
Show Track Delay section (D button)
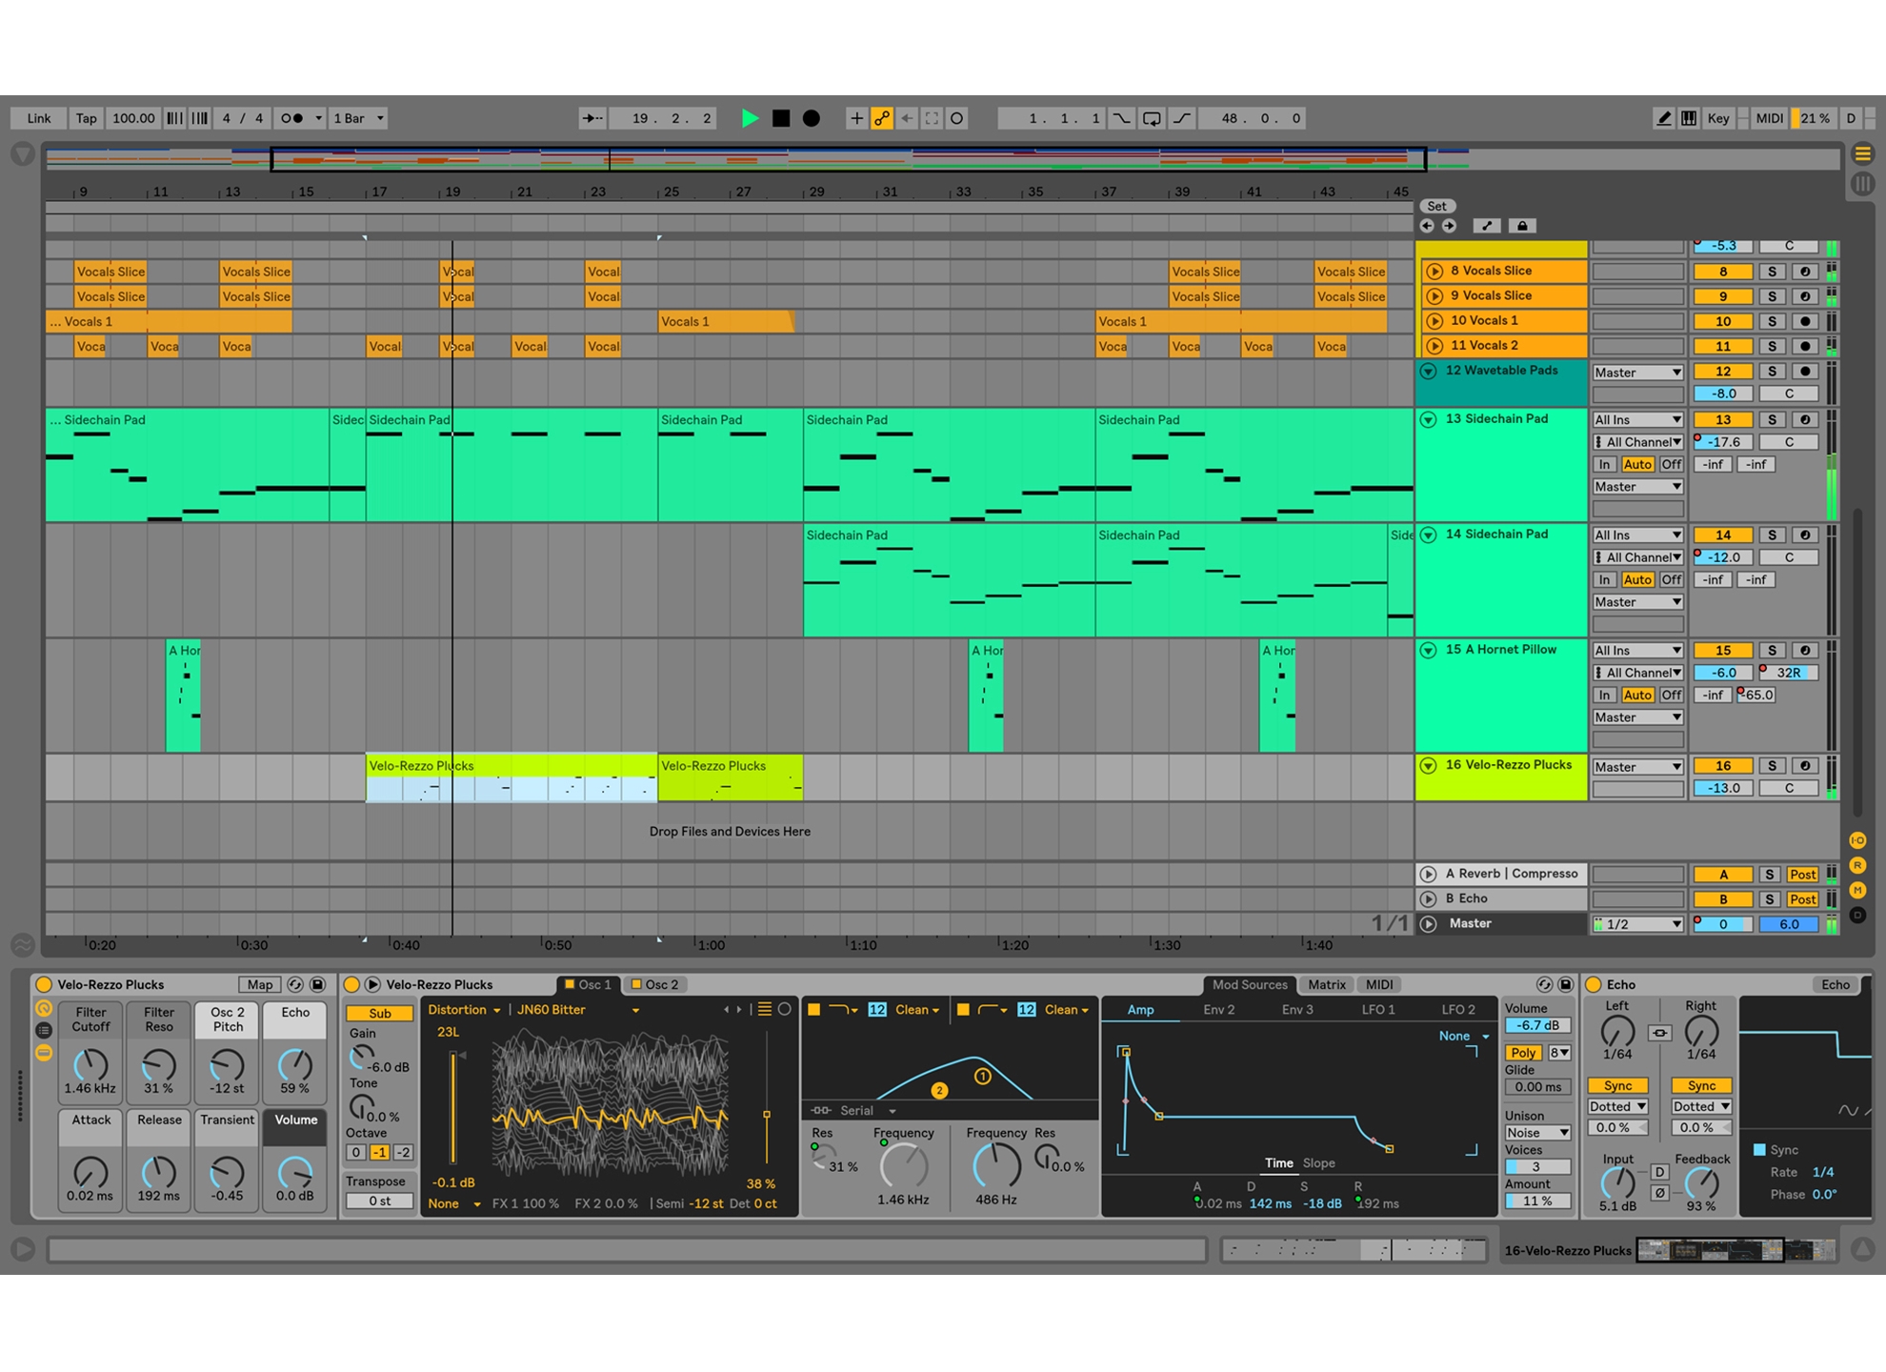coord(1857,915)
